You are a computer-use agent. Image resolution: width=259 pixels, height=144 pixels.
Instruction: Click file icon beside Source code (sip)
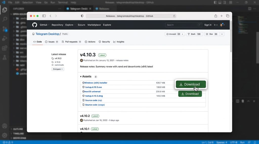pyautogui.click(x=83, y=100)
